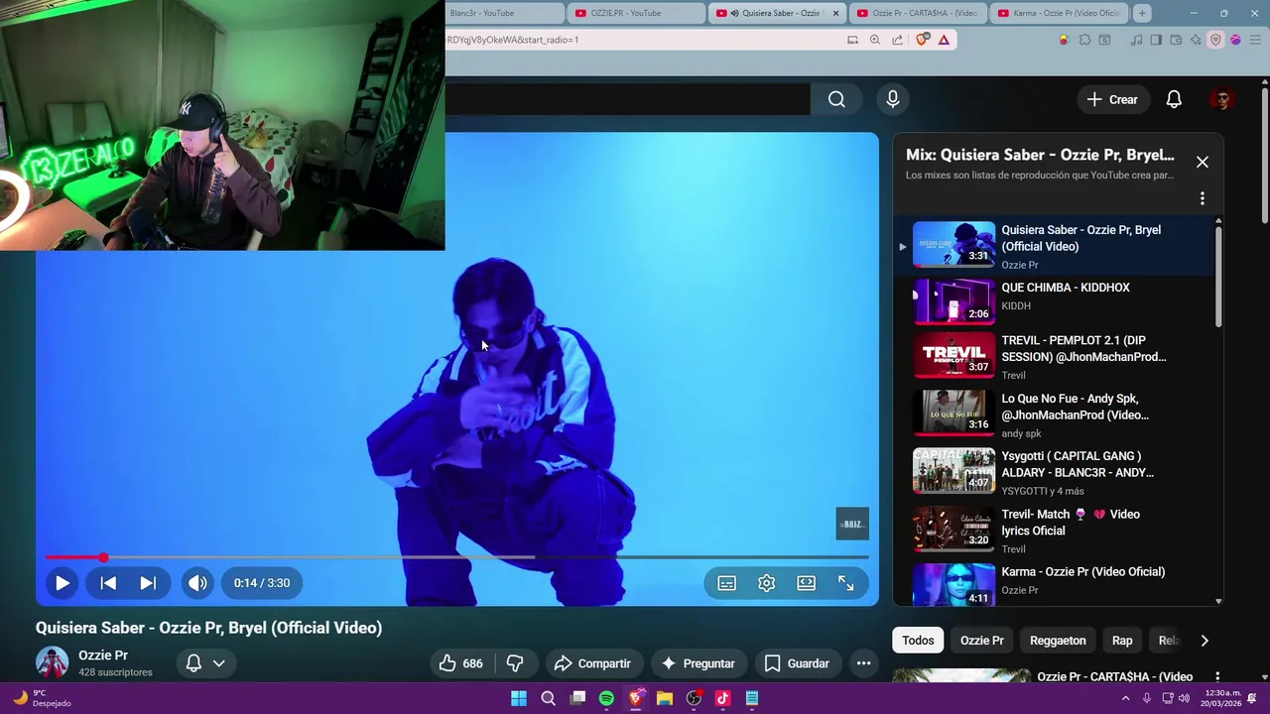
Task: Open OBS Studio from the taskbar
Action: (x=694, y=698)
